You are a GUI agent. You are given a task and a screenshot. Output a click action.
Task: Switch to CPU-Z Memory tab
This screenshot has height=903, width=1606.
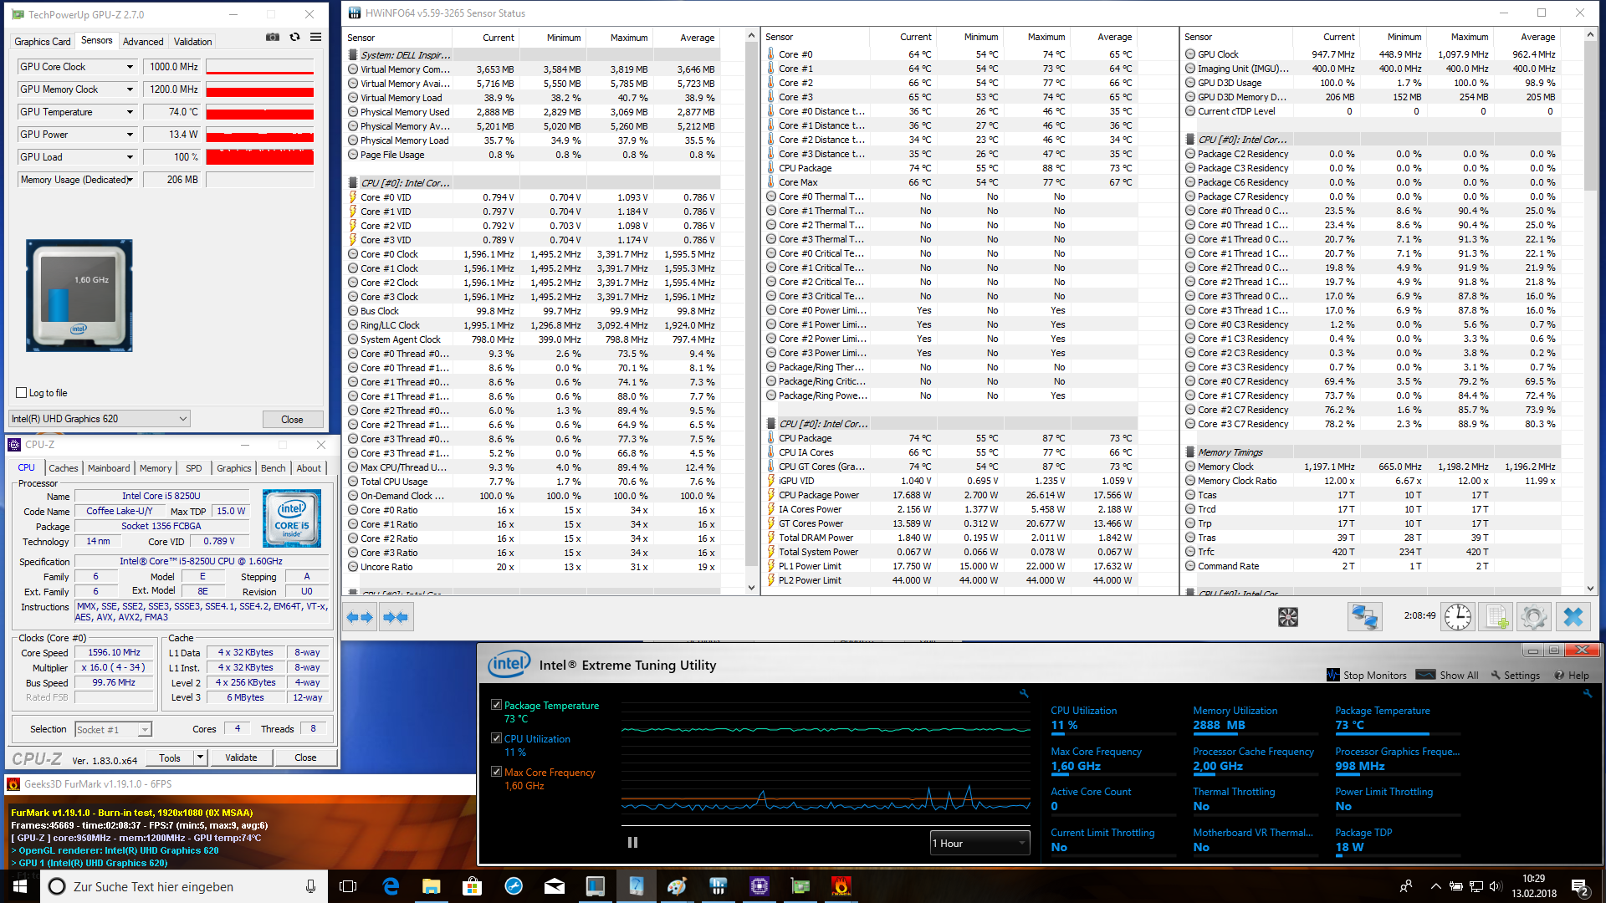coord(156,468)
